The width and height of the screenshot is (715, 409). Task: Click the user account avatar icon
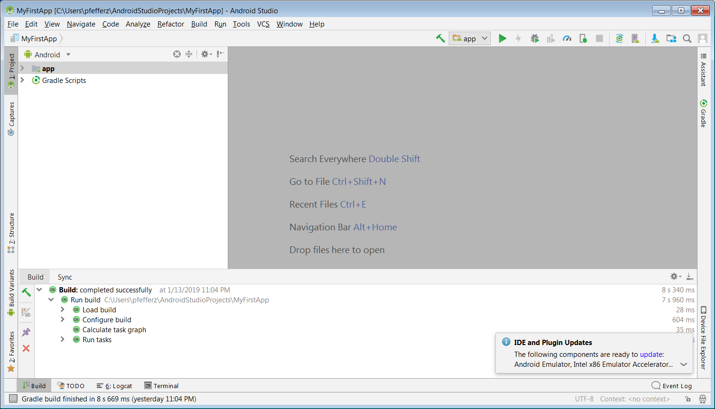click(x=703, y=38)
